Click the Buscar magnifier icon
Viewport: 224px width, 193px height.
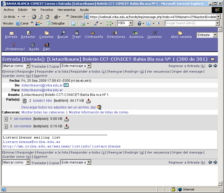[63, 33]
